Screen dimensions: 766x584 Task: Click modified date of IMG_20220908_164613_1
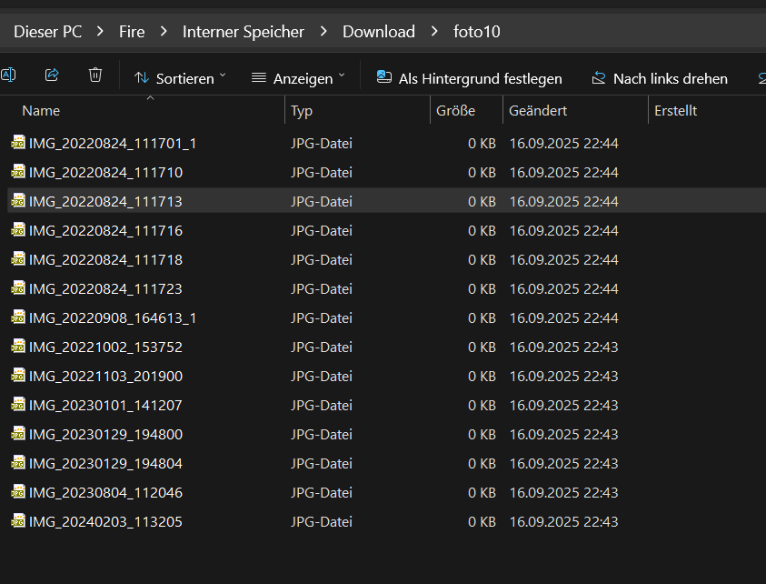point(563,317)
